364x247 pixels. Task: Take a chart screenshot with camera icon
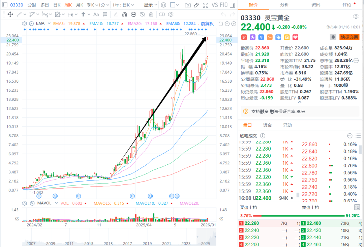pyautogui.click(x=188, y=5)
